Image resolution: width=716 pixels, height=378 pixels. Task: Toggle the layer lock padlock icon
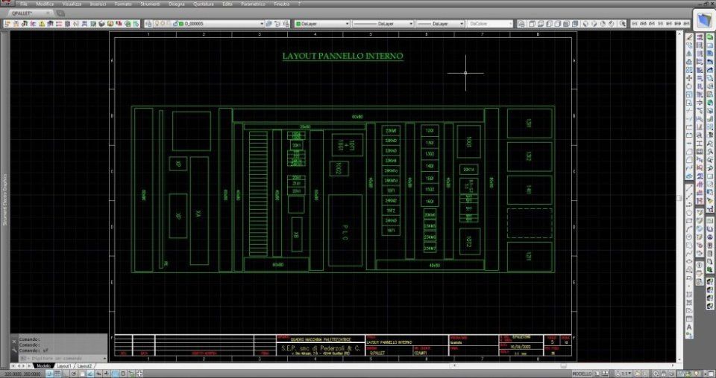(x=176, y=24)
